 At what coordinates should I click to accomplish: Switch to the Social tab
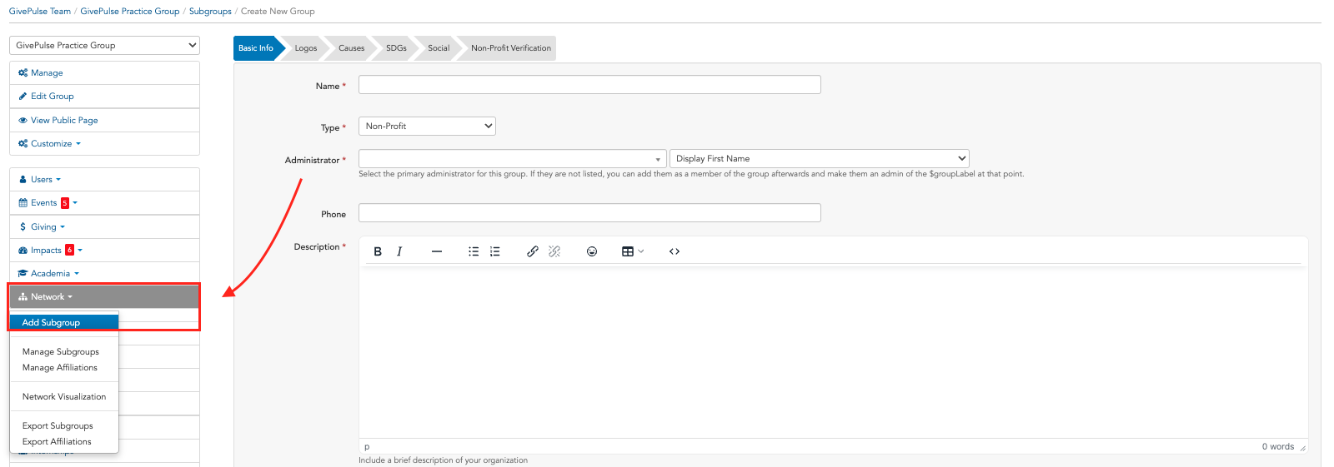point(439,48)
